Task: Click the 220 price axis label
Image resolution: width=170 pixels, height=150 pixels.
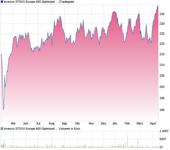Action: pos(162,44)
